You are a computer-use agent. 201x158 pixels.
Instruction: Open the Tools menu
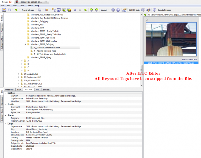(x=22, y=6)
